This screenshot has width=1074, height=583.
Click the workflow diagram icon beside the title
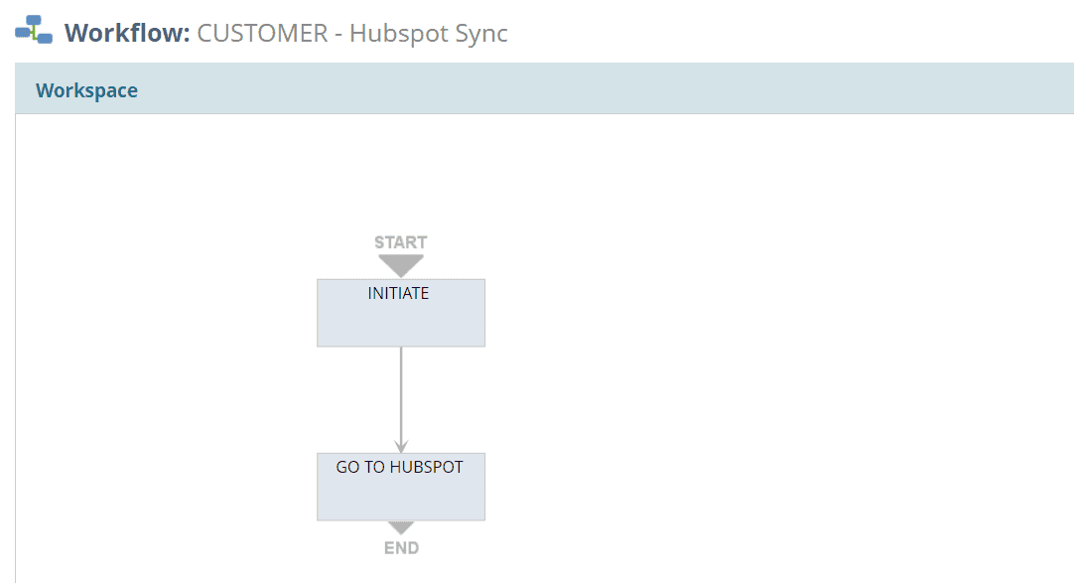coord(34,30)
